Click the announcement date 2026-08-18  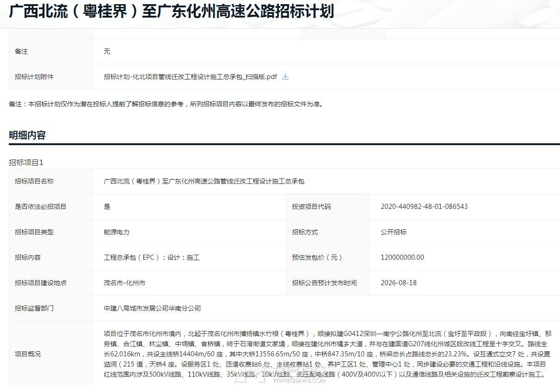click(399, 283)
